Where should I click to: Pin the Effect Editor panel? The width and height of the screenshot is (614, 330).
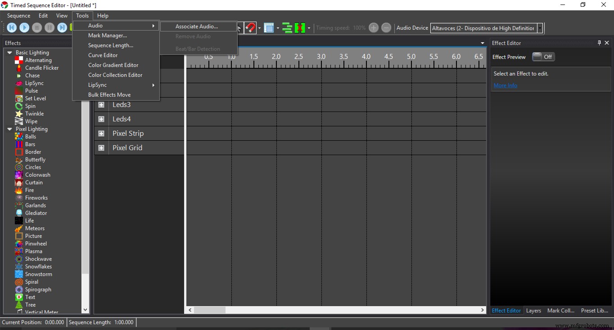[599, 43]
